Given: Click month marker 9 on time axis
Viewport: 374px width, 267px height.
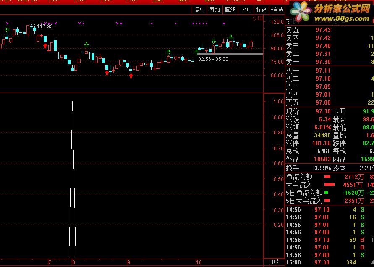Looking at the screenshot, I should click(x=128, y=262).
